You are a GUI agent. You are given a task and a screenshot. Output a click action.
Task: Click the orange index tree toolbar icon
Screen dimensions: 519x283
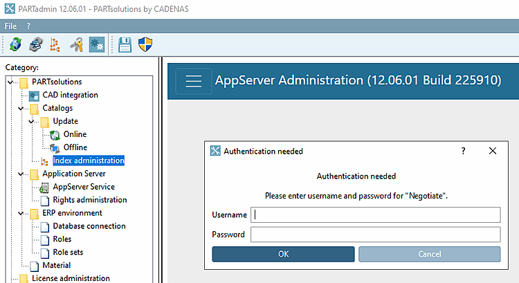(x=55, y=45)
